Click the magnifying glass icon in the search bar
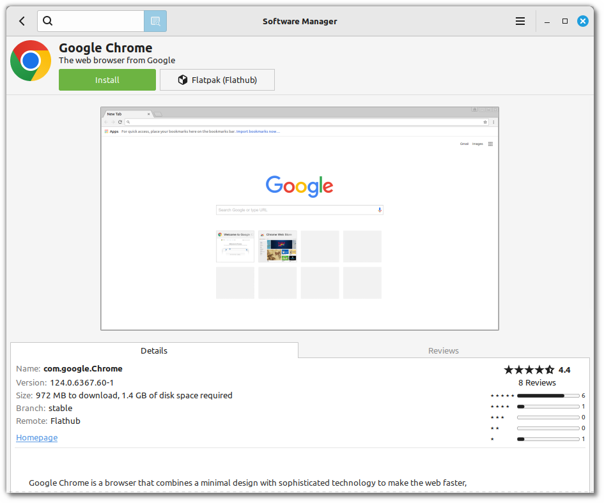The height and width of the screenshot is (503, 604). 47,21
